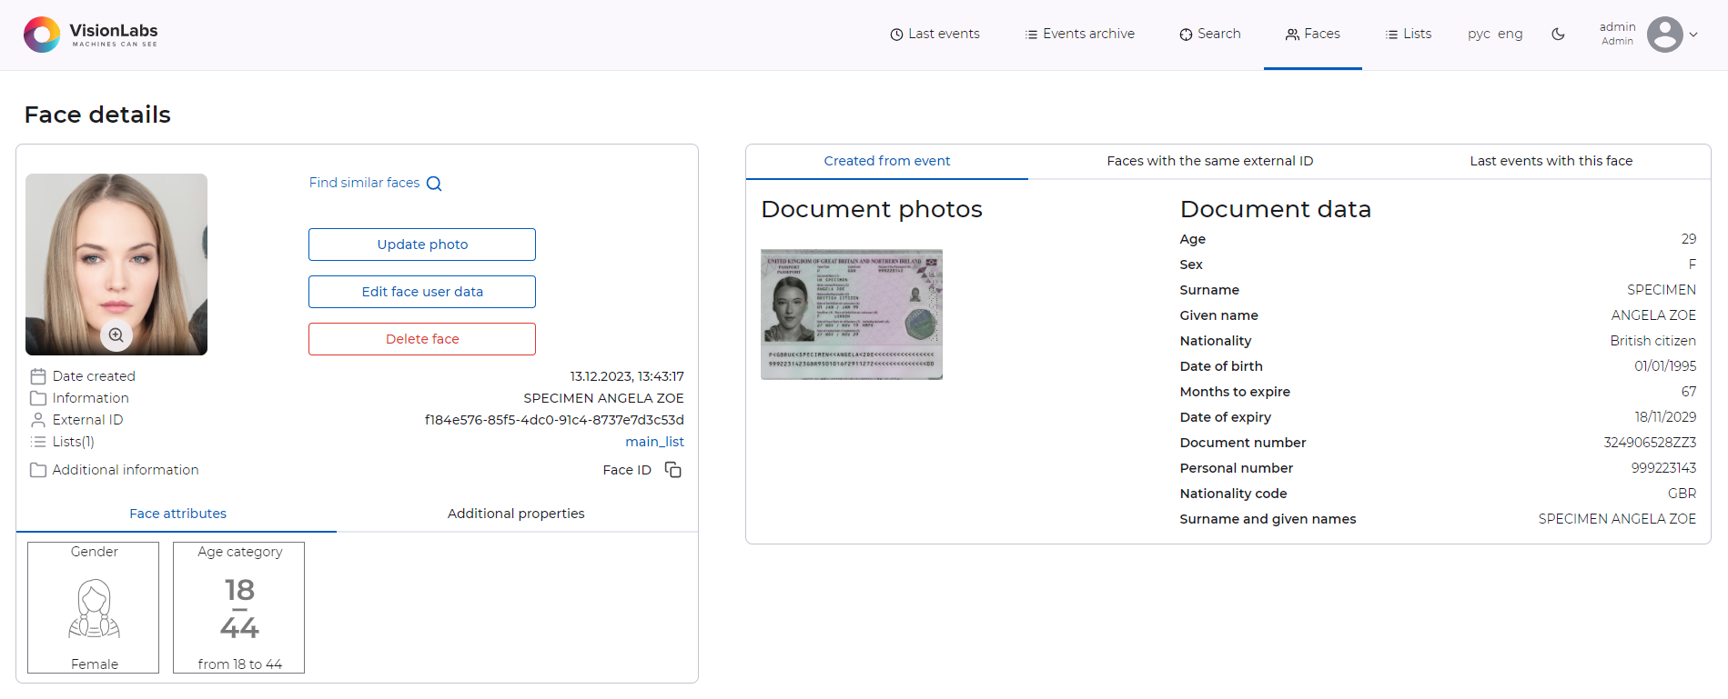
Task: Click the Age category card
Action: click(x=238, y=607)
